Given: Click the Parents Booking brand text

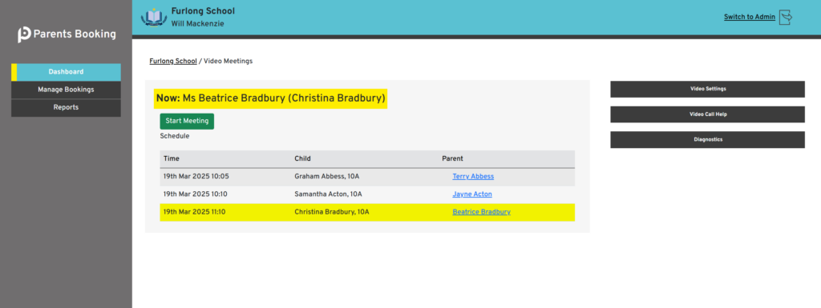Looking at the screenshot, I should point(75,34).
